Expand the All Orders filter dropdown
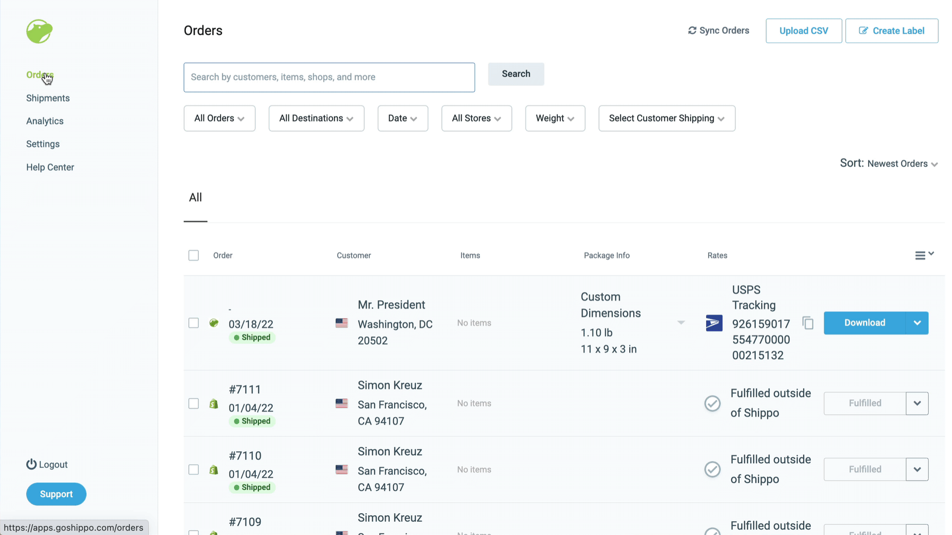Image resolution: width=952 pixels, height=535 pixels. point(218,118)
